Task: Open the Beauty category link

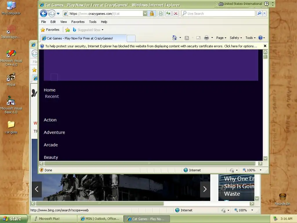Action: point(51,157)
